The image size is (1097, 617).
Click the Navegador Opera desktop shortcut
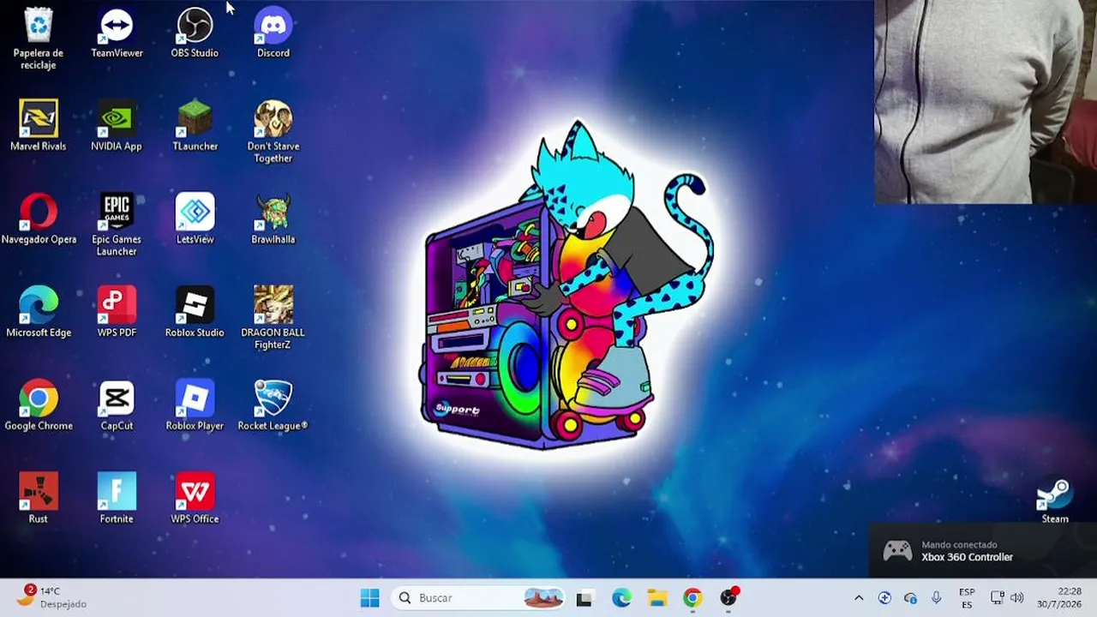[39, 219]
